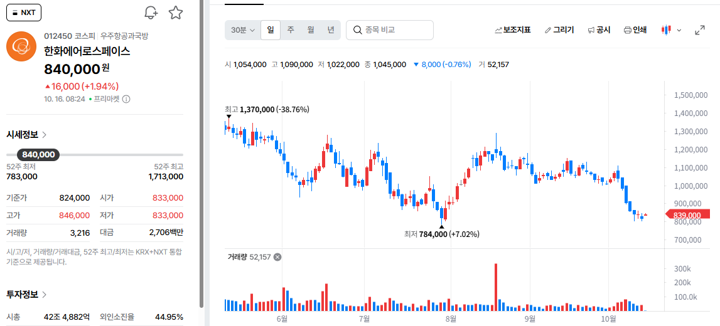Click the 우주항공과국방 sector link

coord(124,36)
